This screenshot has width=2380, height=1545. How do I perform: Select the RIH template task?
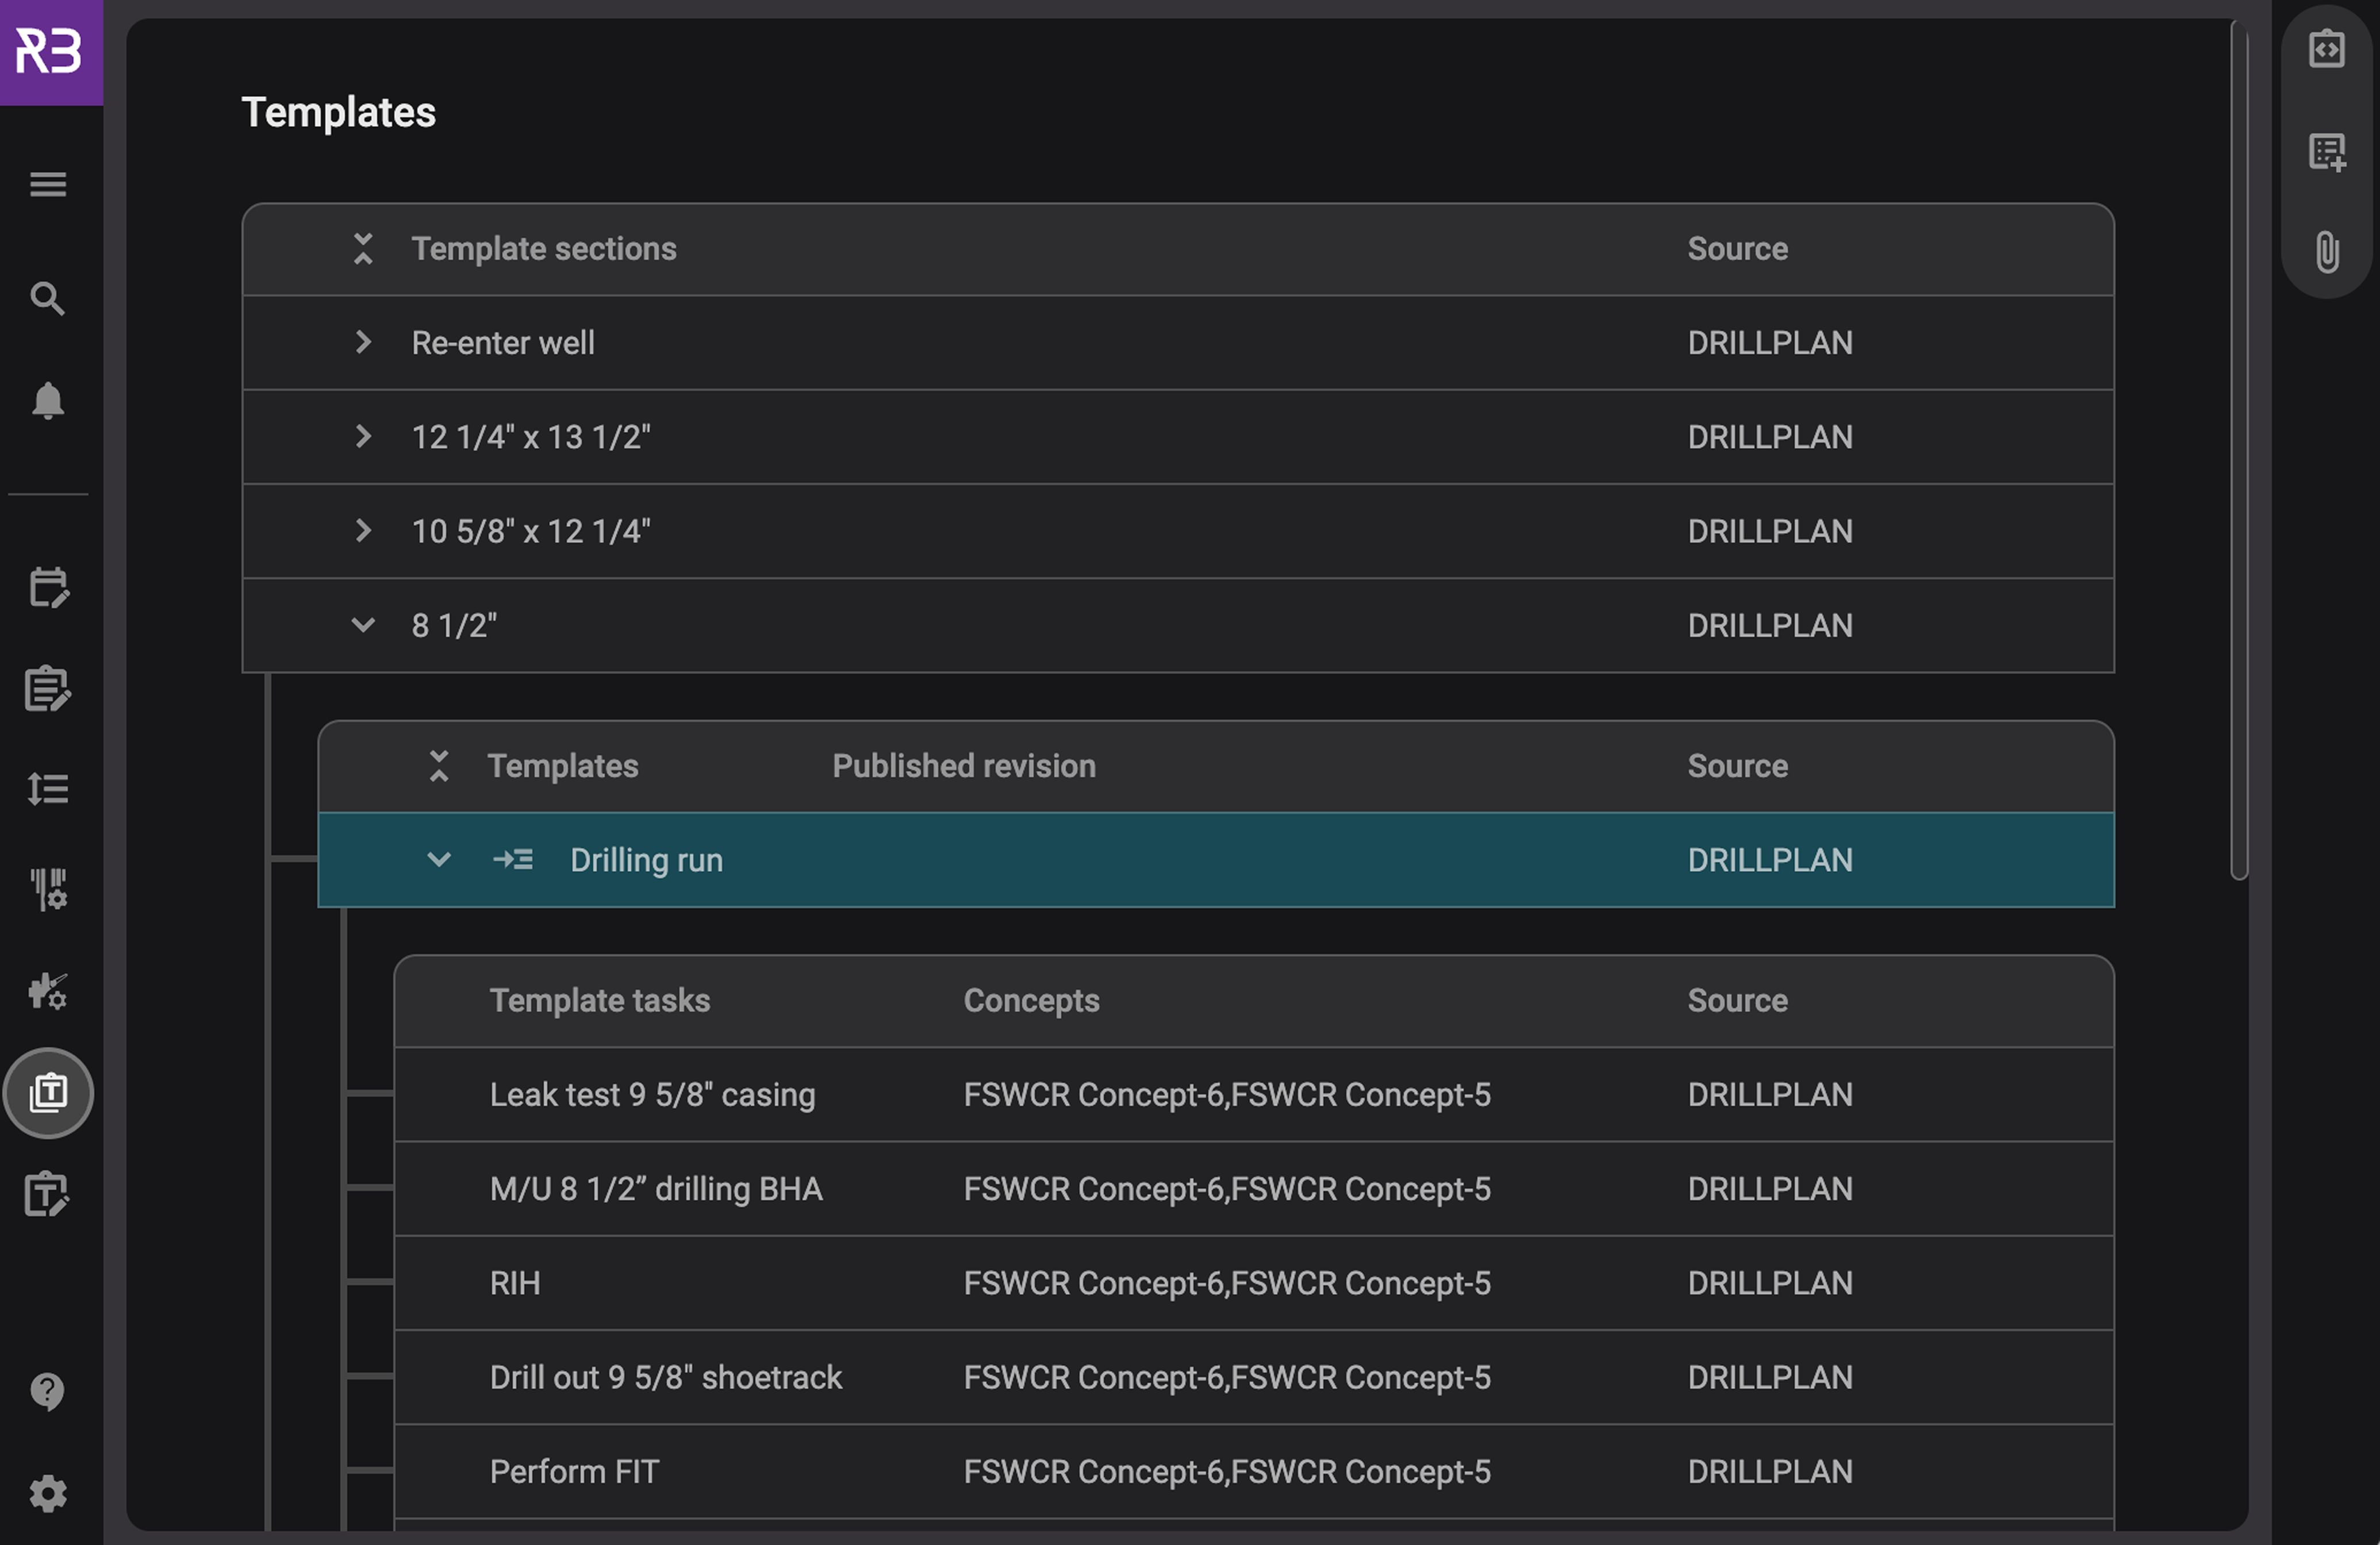pyautogui.click(x=515, y=1283)
